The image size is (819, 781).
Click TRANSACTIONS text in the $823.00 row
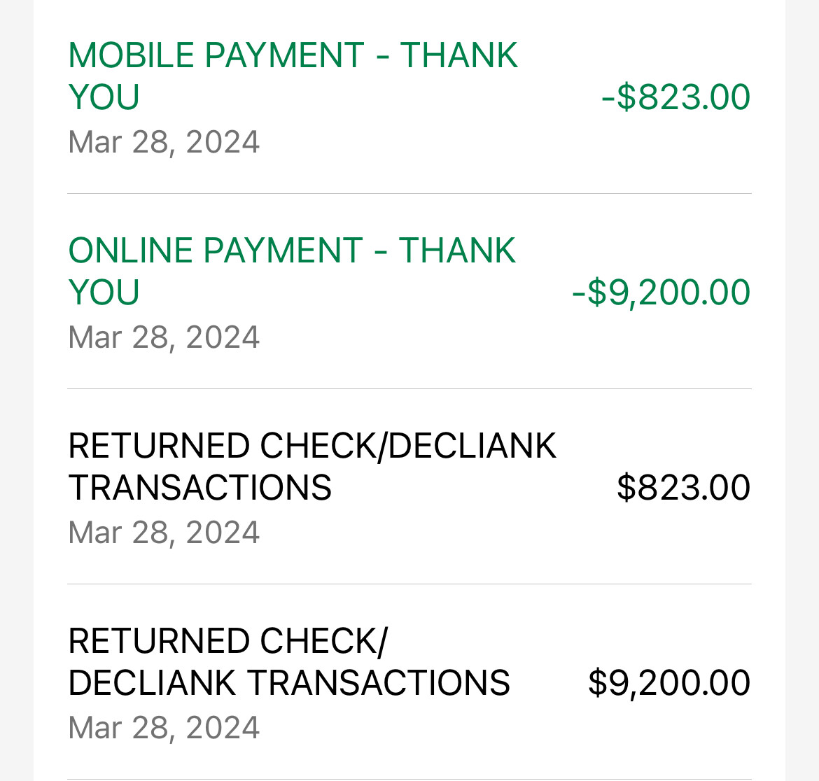(x=200, y=488)
